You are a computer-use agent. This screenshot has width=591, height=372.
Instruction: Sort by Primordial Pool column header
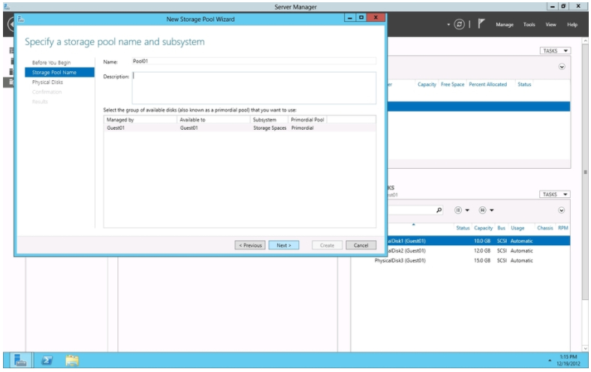(x=308, y=120)
